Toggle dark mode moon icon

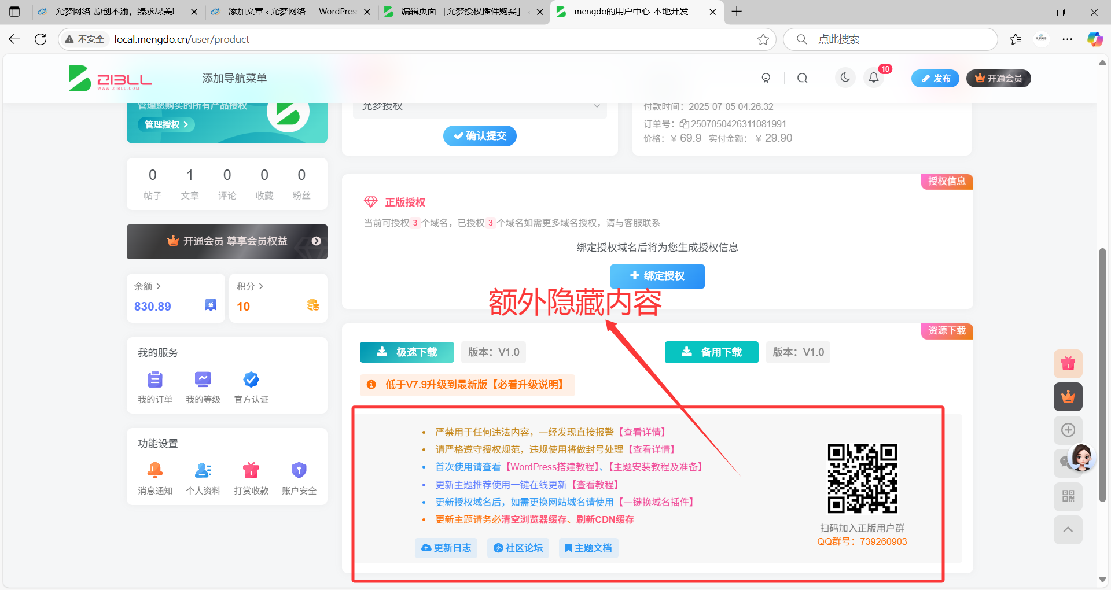point(845,78)
